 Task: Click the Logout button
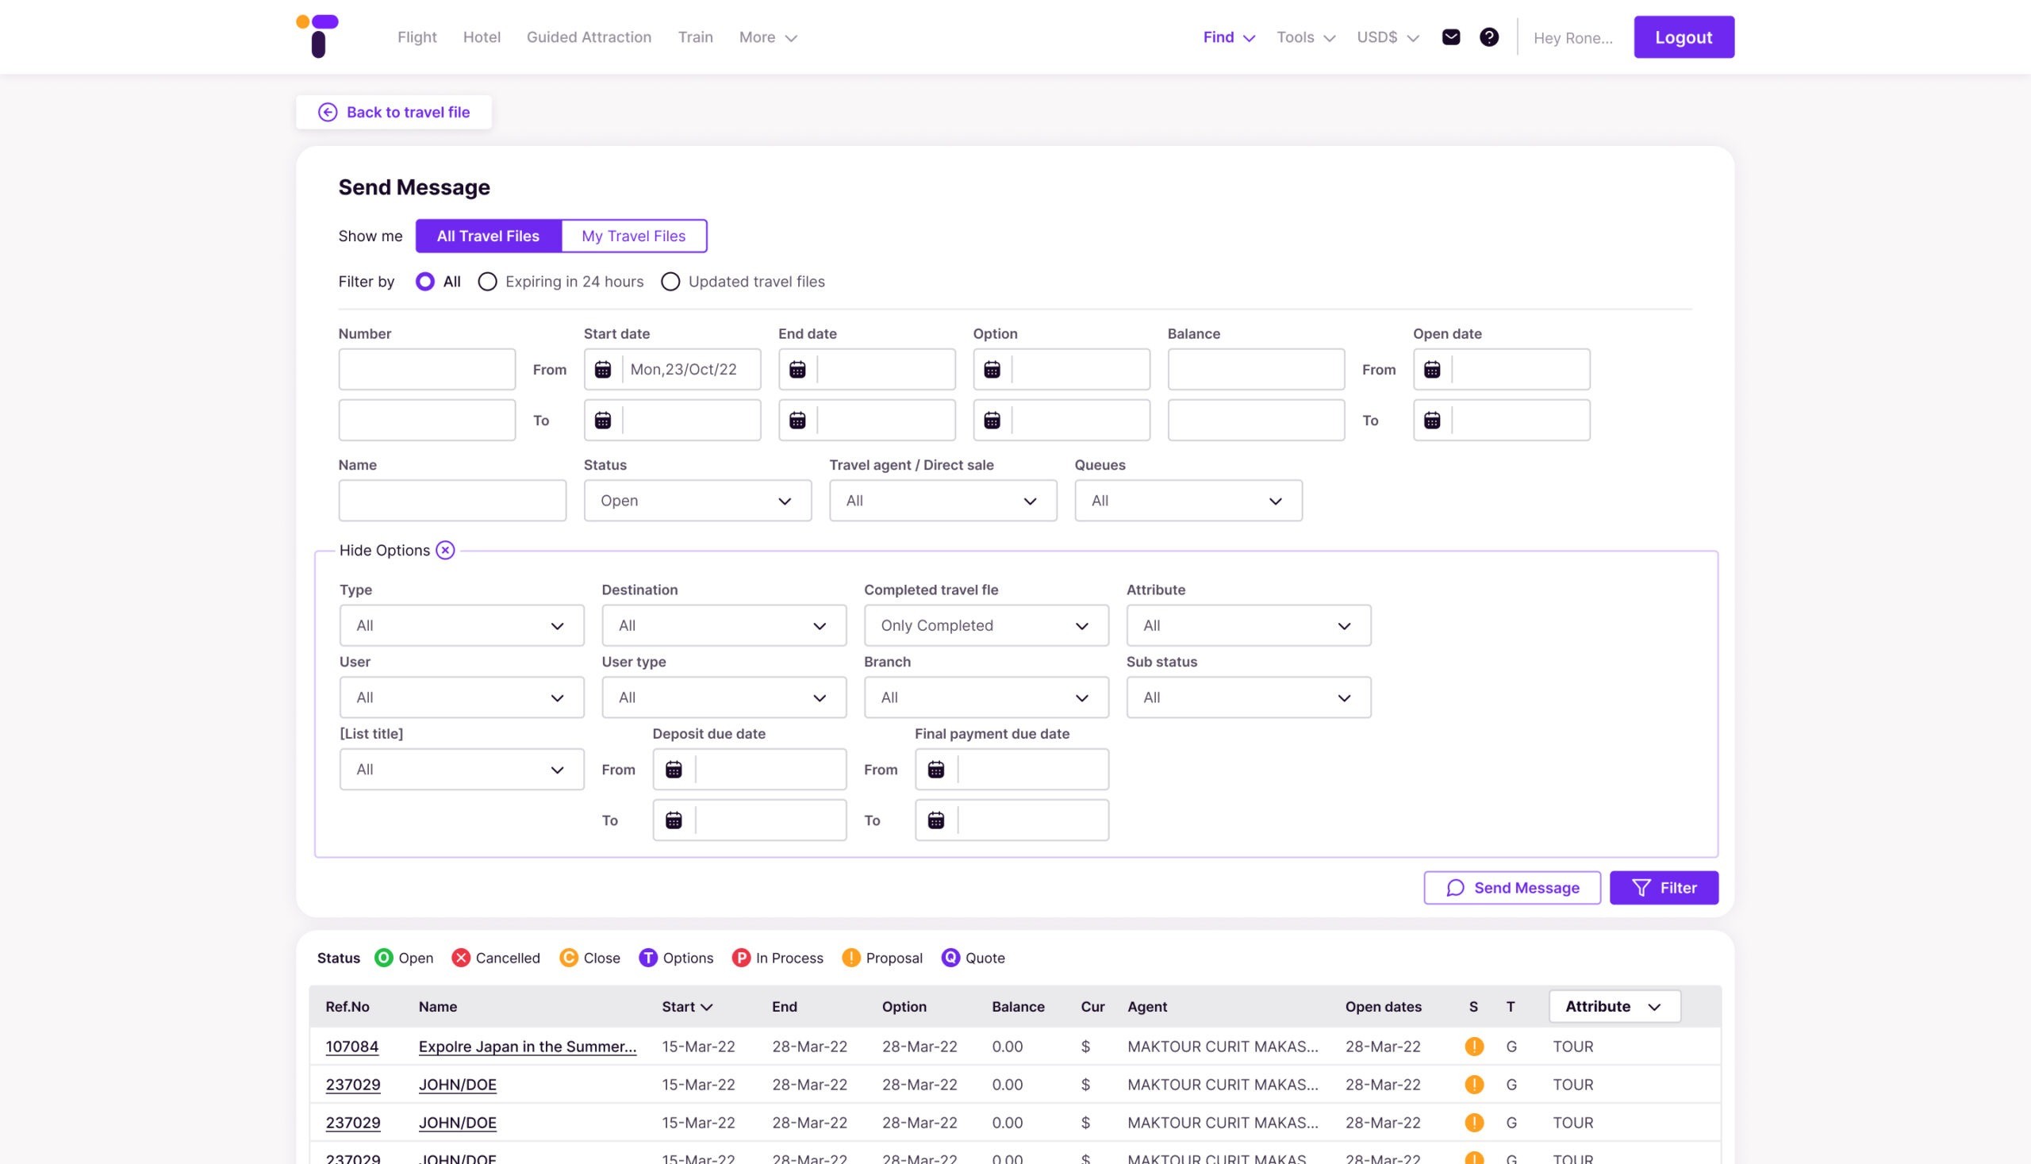[1684, 37]
